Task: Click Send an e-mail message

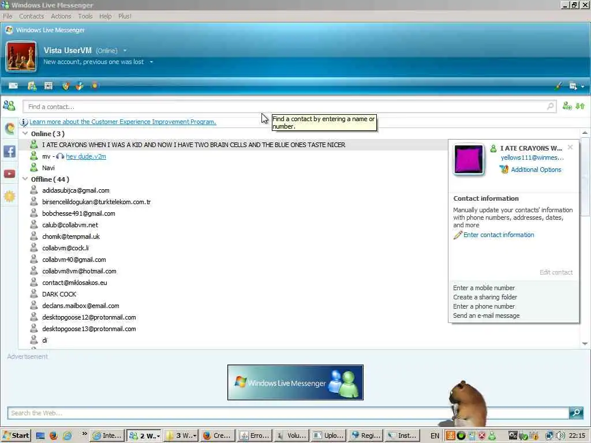Action: point(486,316)
